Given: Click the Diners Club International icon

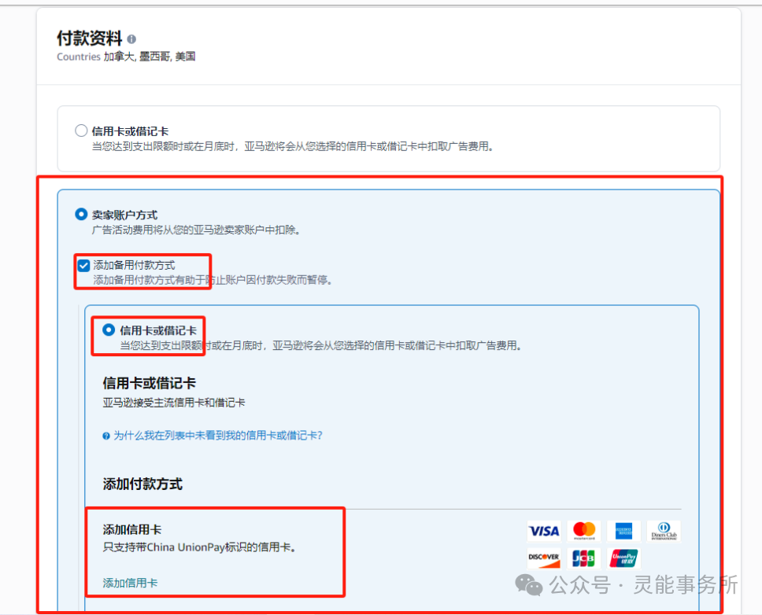Looking at the screenshot, I should click(x=664, y=531).
